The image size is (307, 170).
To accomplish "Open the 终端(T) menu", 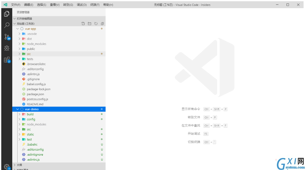I will [95, 5].
